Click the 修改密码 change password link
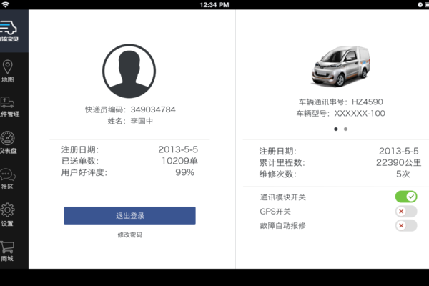Screen dimensions: 429x286 (x=129, y=235)
